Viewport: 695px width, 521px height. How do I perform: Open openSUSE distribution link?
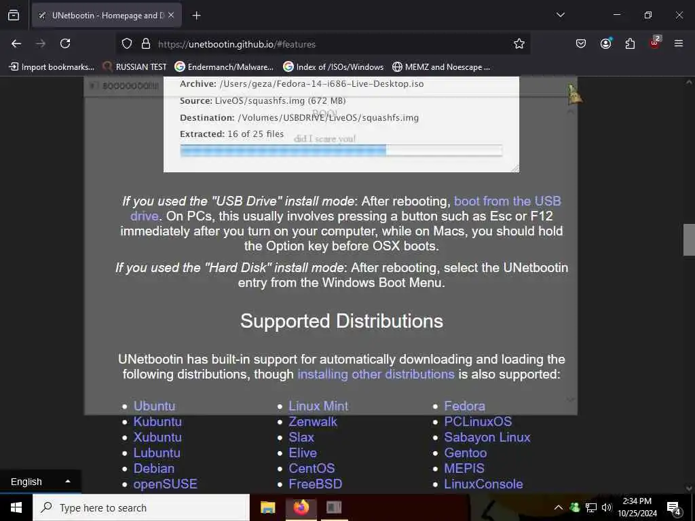[166, 484]
